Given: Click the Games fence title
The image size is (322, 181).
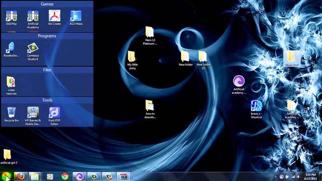Looking at the screenshot, I should point(47,4).
